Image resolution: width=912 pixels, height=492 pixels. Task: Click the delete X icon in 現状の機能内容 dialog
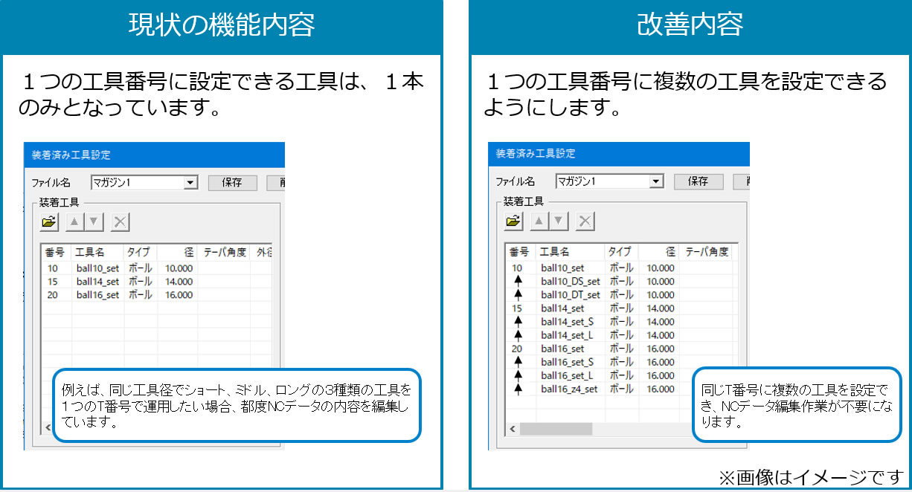(121, 221)
